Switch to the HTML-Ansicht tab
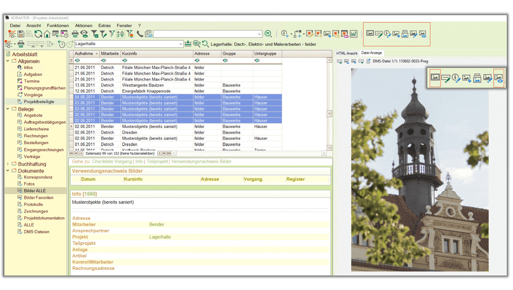The height and width of the screenshot is (290, 513). coord(346,53)
